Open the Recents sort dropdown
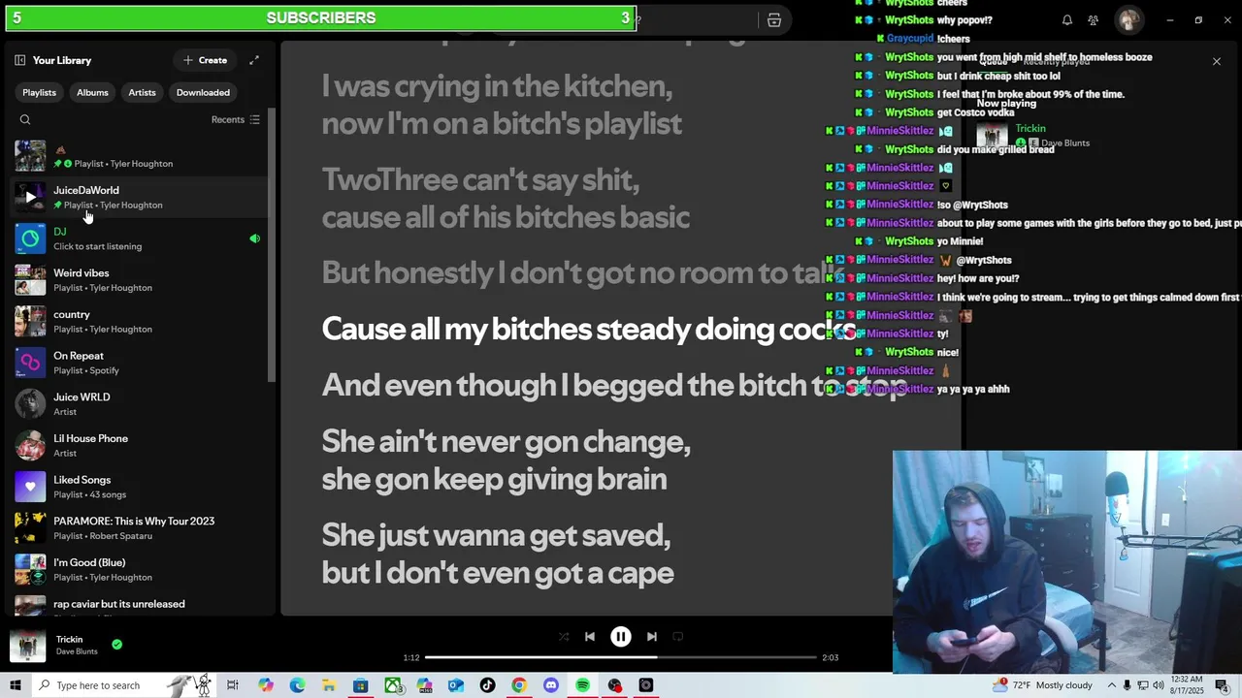The width and height of the screenshot is (1242, 698). click(x=236, y=120)
